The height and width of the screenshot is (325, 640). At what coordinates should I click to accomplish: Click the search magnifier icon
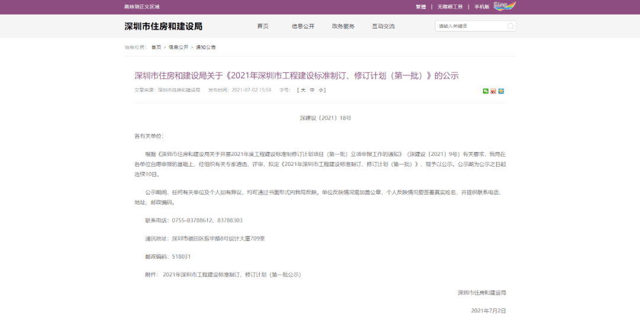tap(510, 26)
